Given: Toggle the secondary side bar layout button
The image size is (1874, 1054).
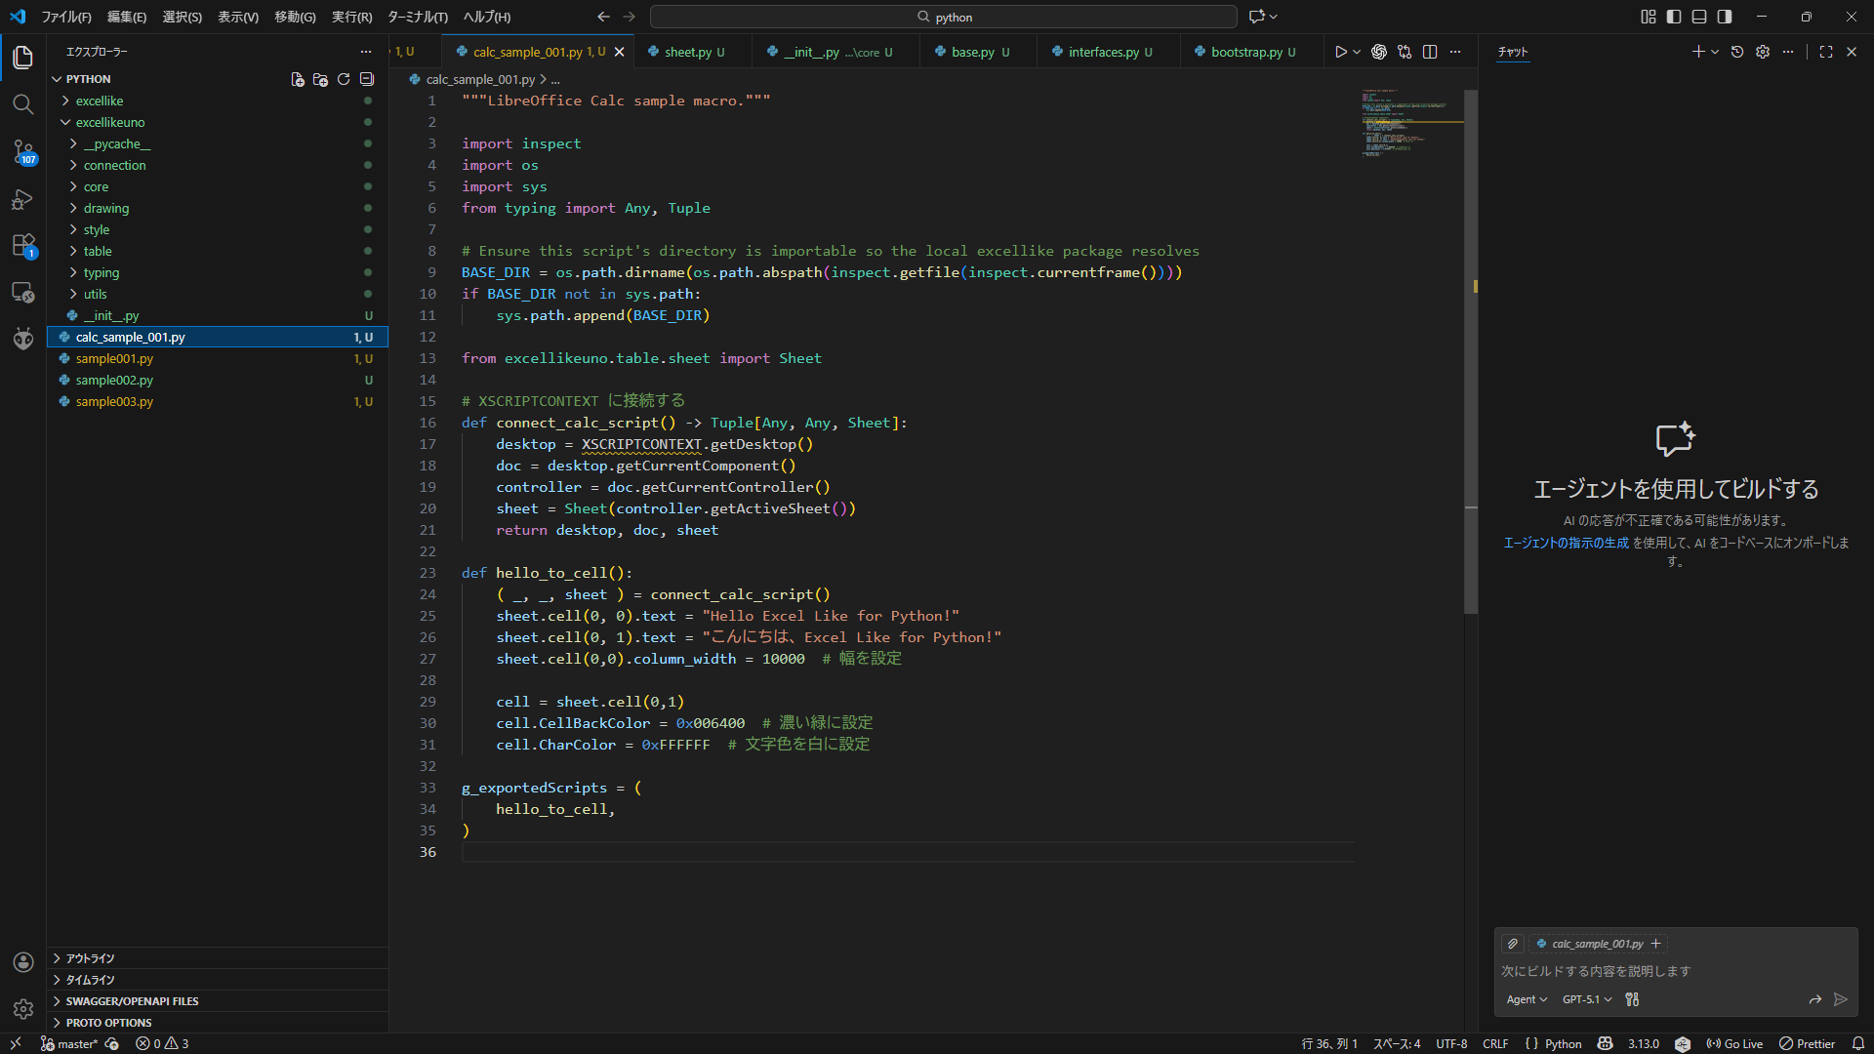Looking at the screenshot, I should (1725, 17).
